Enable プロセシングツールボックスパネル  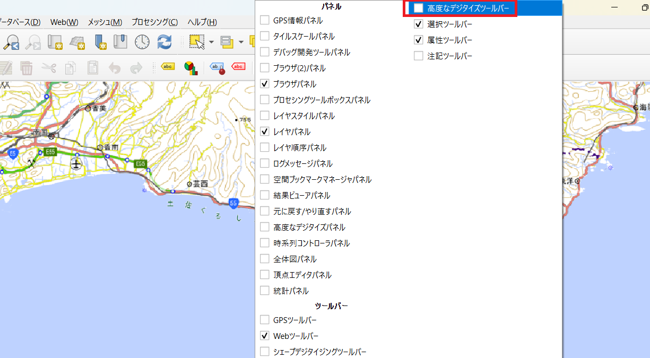click(x=265, y=100)
